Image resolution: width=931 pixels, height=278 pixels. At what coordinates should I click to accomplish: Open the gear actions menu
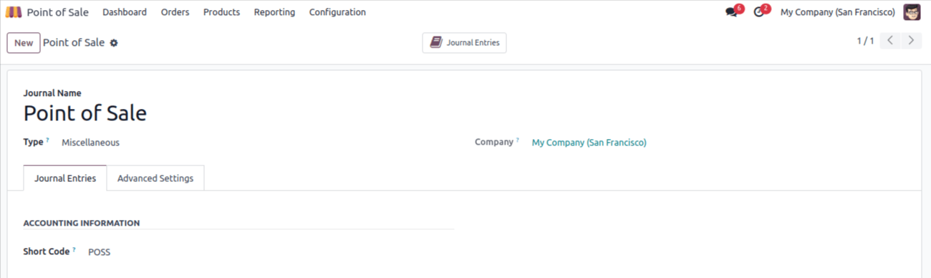coord(113,43)
